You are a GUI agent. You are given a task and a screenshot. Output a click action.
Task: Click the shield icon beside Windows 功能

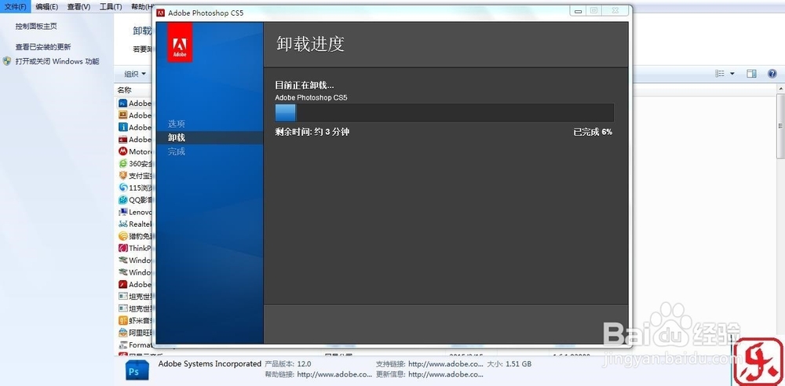click(6, 61)
